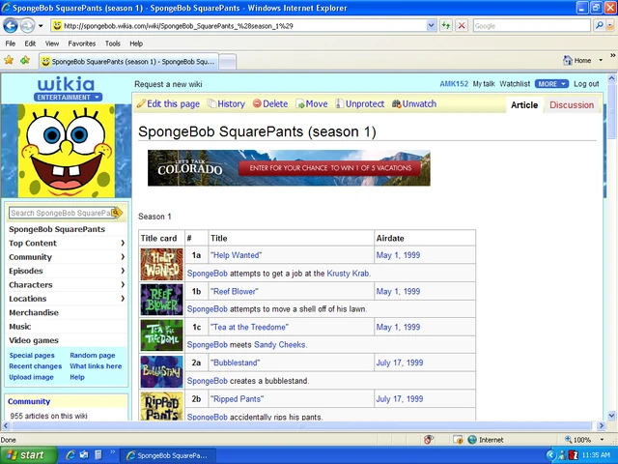The width and height of the screenshot is (618, 464).
Task: Click the Move page action
Action: point(312,103)
